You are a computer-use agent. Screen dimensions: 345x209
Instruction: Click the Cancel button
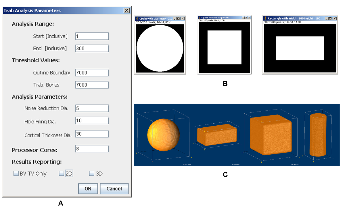tap(114, 189)
